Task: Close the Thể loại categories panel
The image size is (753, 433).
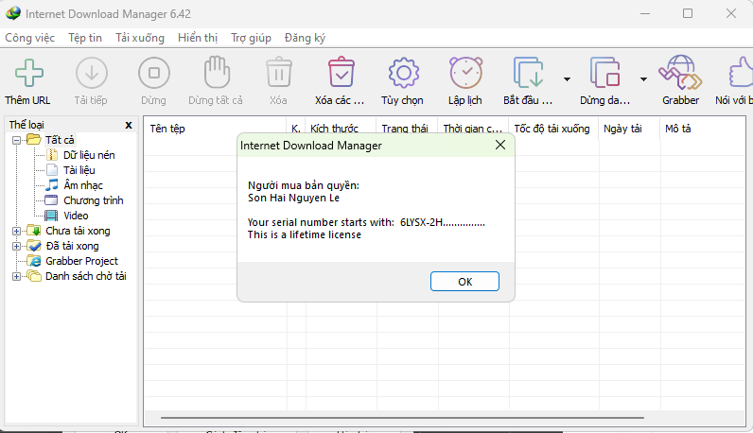Action: click(129, 126)
